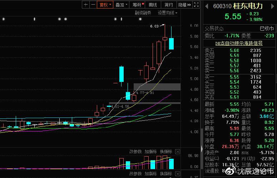Image resolution: width=277 pixels, height=178 pixels.
Task: Open DK点自动提示涨跌信号 link
Action: tap(239, 43)
